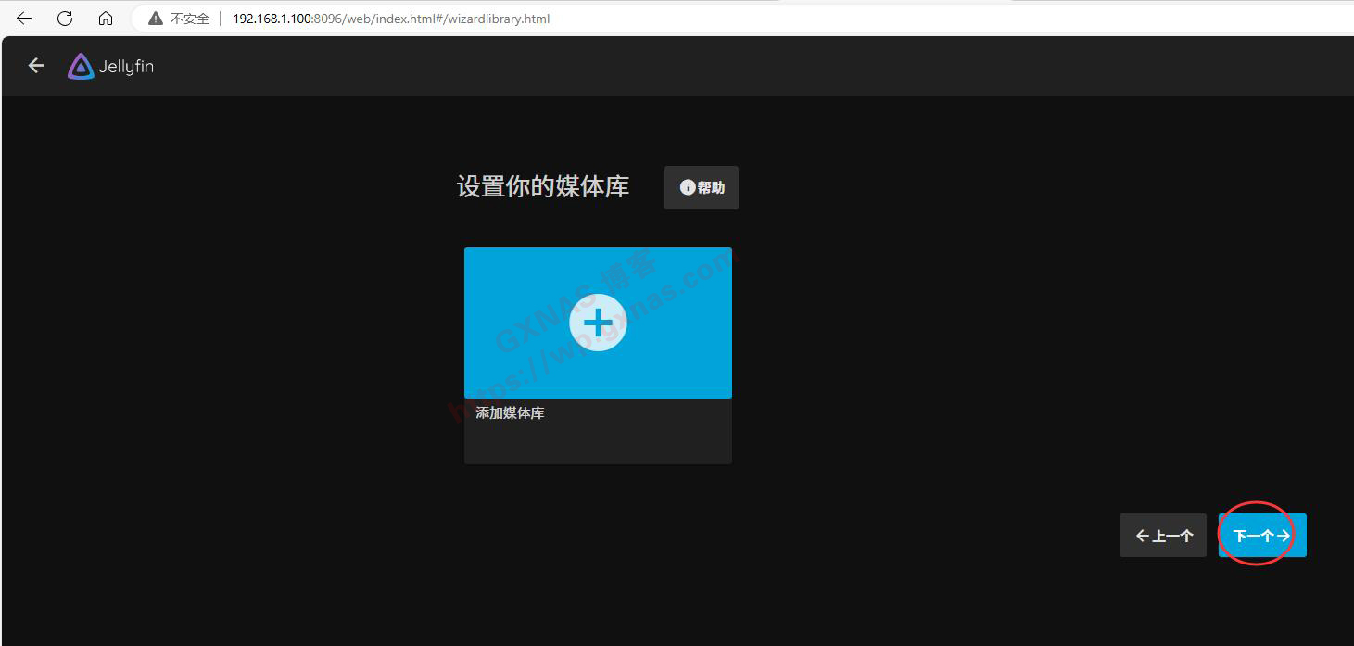Click the white plus circle icon

(x=598, y=323)
